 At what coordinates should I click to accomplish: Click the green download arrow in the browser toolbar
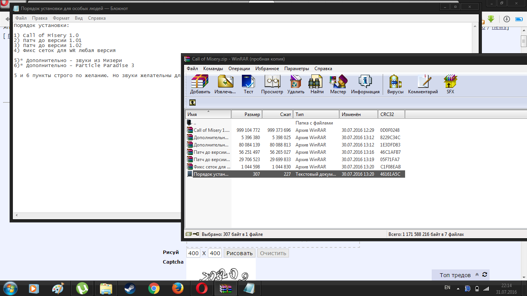[x=491, y=19]
